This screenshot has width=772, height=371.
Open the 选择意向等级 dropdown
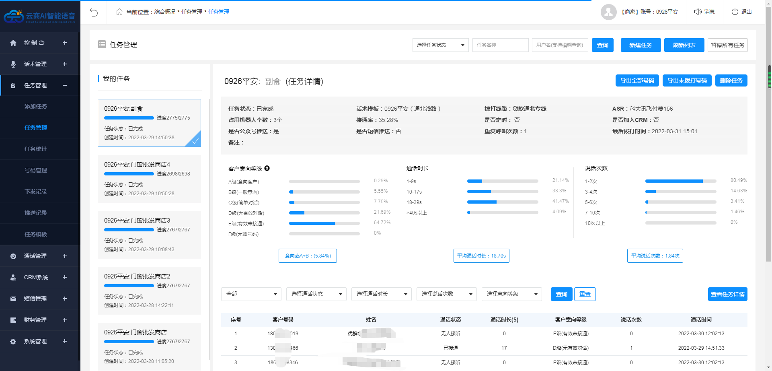tap(511, 294)
